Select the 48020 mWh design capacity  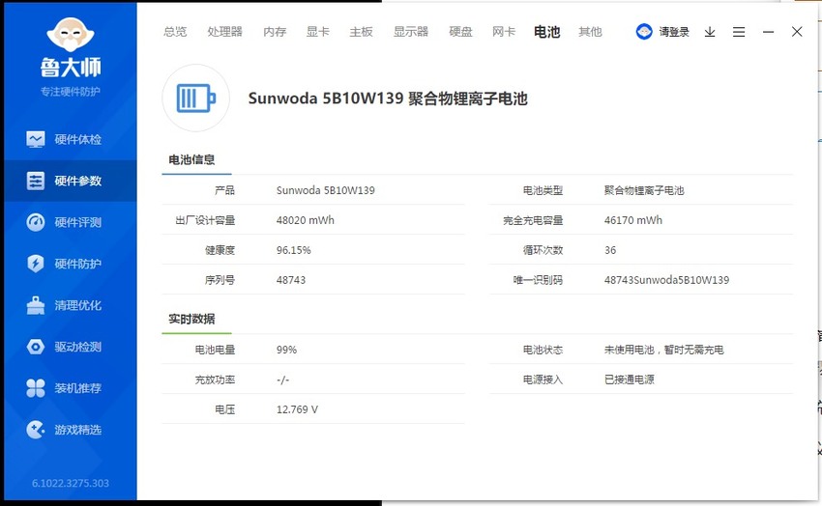pos(305,220)
